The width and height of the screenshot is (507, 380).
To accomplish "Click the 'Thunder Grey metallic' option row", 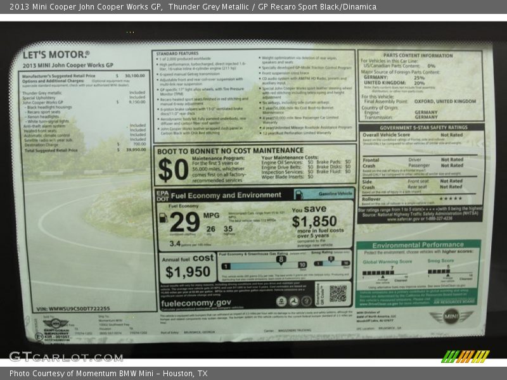I will click(84, 92).
